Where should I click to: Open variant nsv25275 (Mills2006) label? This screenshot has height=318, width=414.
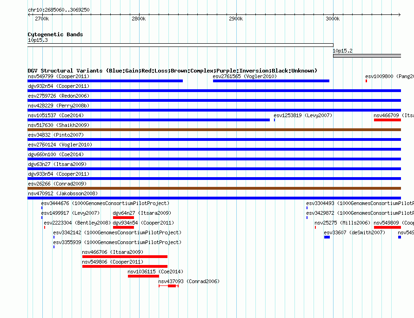[x=342, y=223]
